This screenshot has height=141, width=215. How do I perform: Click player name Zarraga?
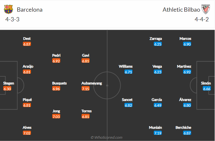(x=155, y=38)
